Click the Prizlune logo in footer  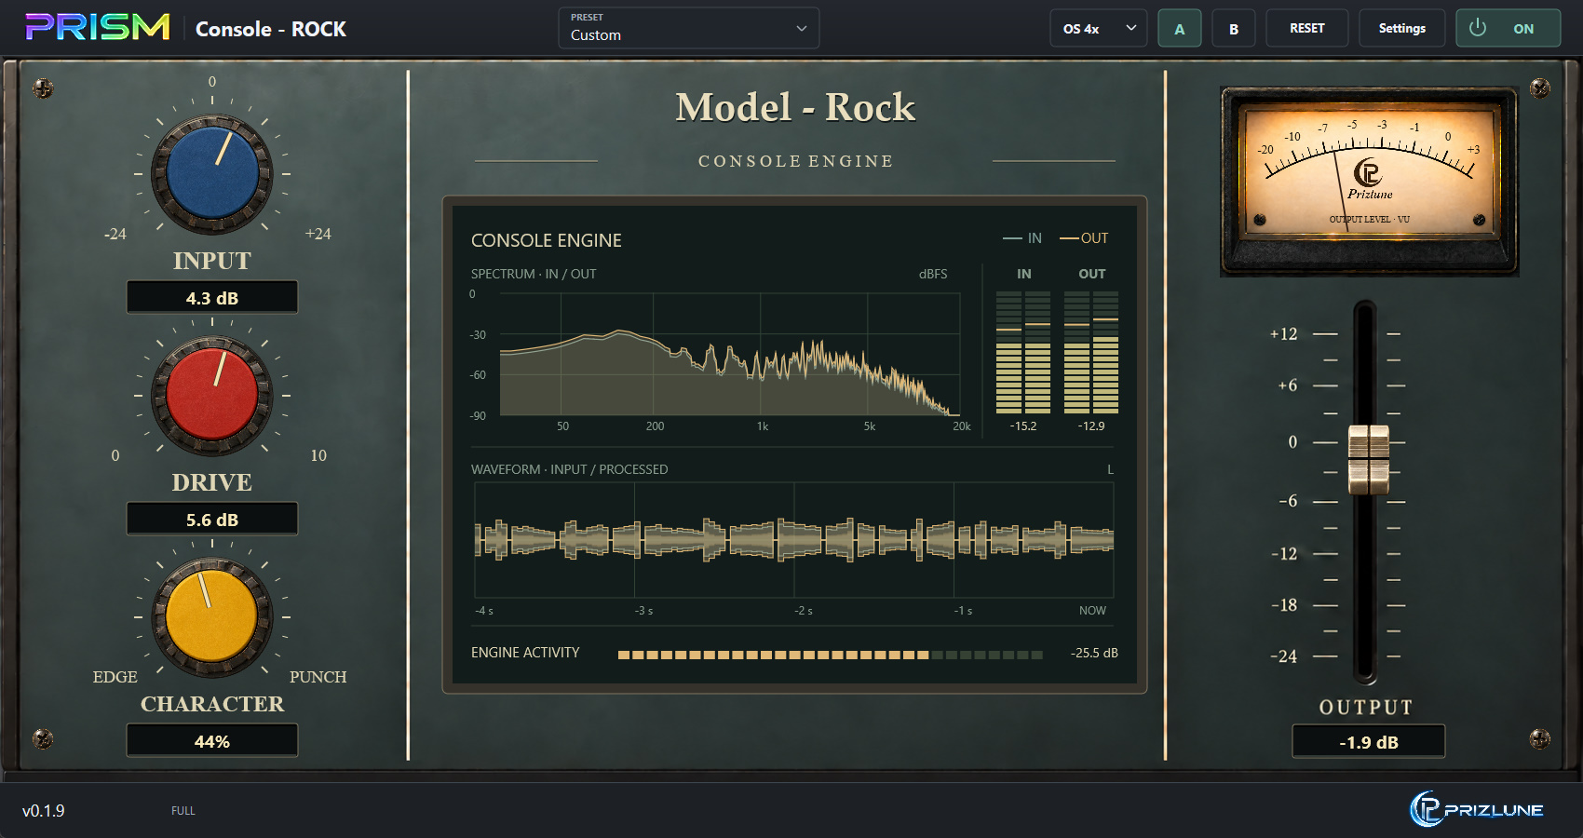pos(1477,809)
